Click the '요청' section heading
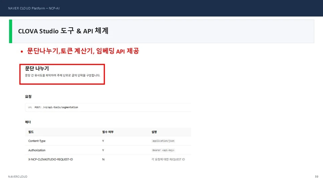 tap(28, 96)
